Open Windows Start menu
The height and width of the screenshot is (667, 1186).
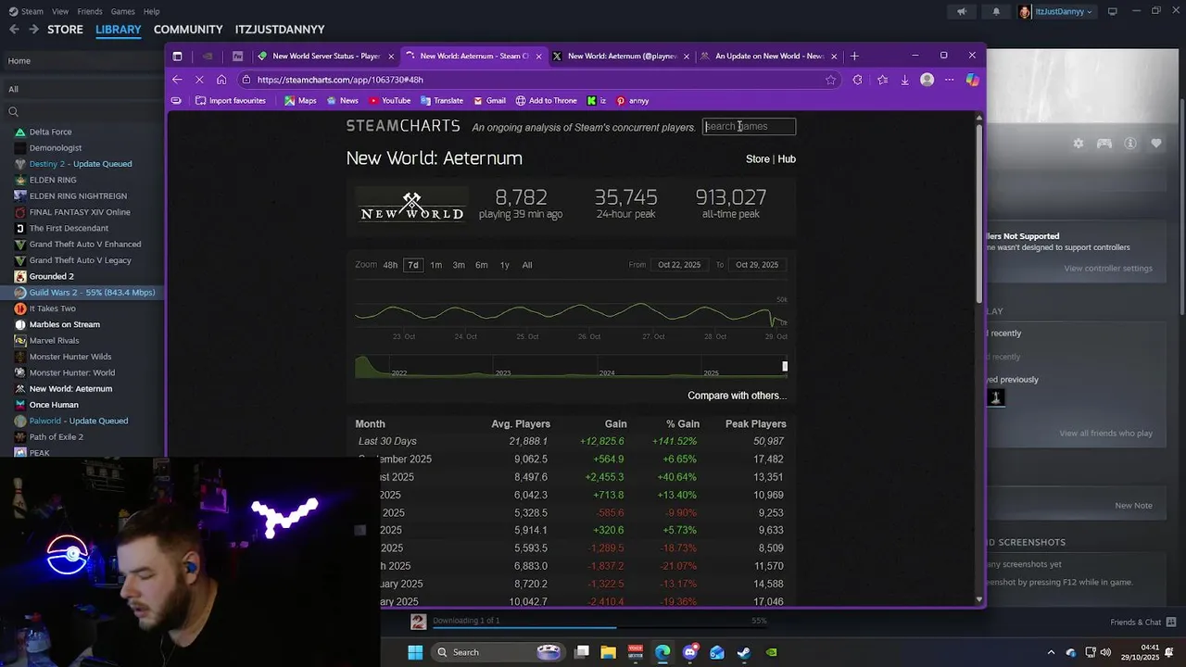point(415,652)
